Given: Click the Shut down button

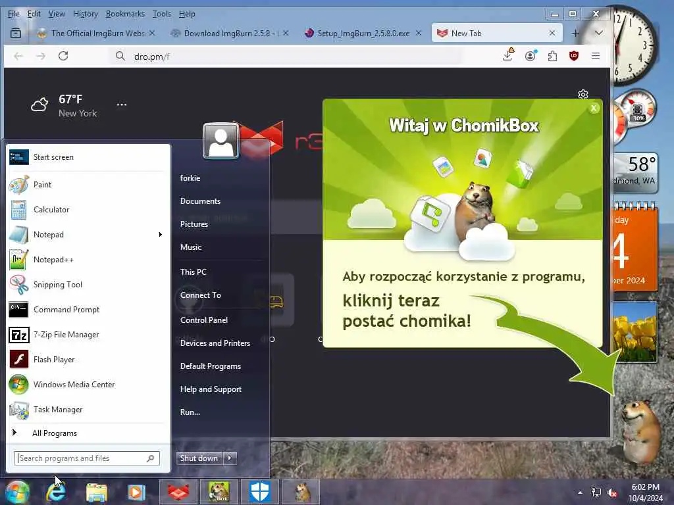Looking at the screenshot, I should (x=199, y=458).
